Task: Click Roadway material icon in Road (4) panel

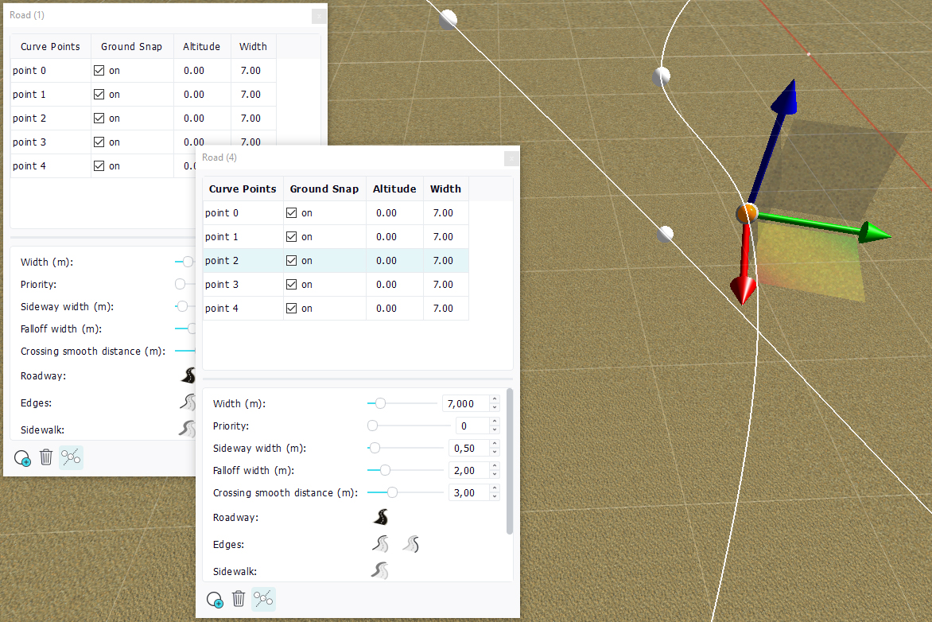Action: point(381,518)
